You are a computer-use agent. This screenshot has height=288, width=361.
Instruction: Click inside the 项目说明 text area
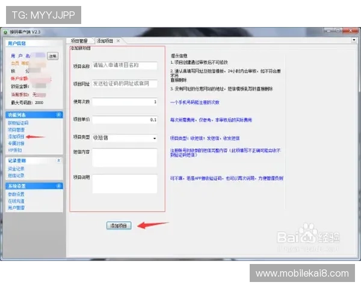tap(125, 184)
